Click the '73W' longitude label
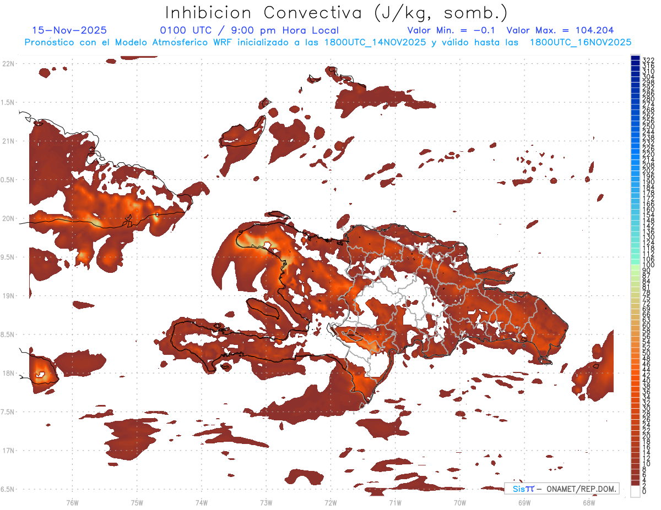Image resolution: width=661 pixels, height=510 pixels. click(x=266, y=502)
